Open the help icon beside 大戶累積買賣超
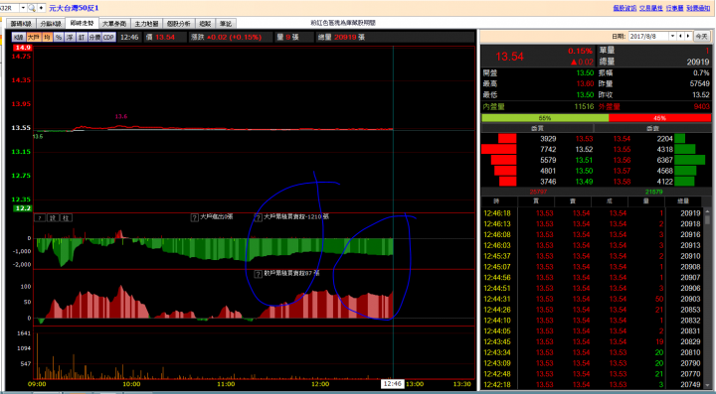 click(258, 217)
